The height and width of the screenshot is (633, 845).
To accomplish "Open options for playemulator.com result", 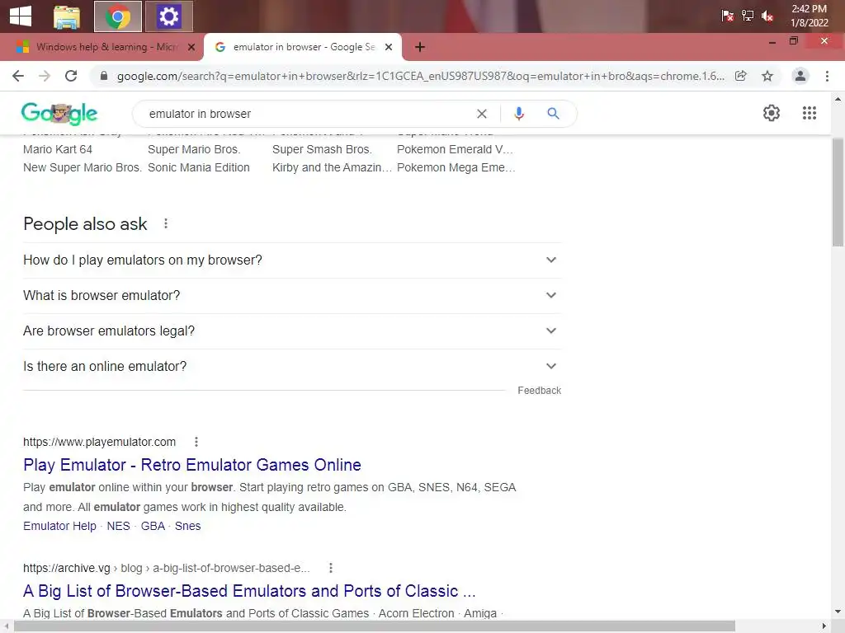I will pos(196,442).
